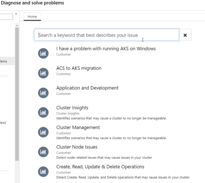Clear search with the X button

click(x=185, y=35)
